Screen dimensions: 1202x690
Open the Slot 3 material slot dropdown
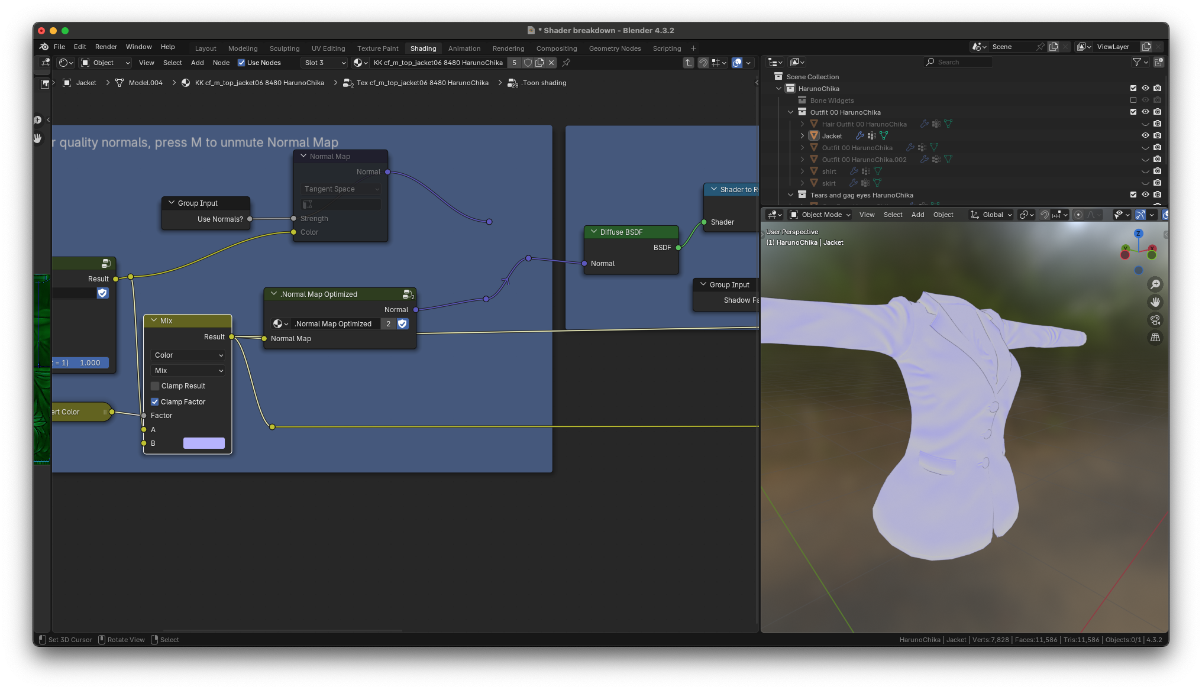pos(325,63)
